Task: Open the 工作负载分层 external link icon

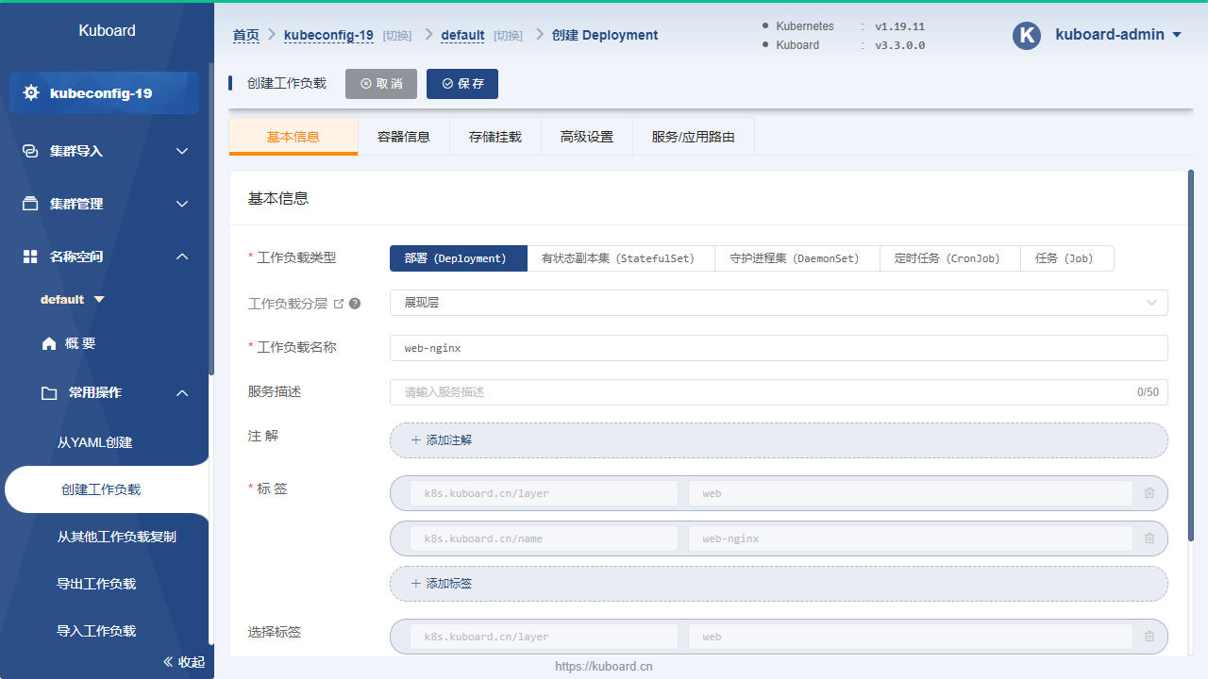Action: (339, 304)
